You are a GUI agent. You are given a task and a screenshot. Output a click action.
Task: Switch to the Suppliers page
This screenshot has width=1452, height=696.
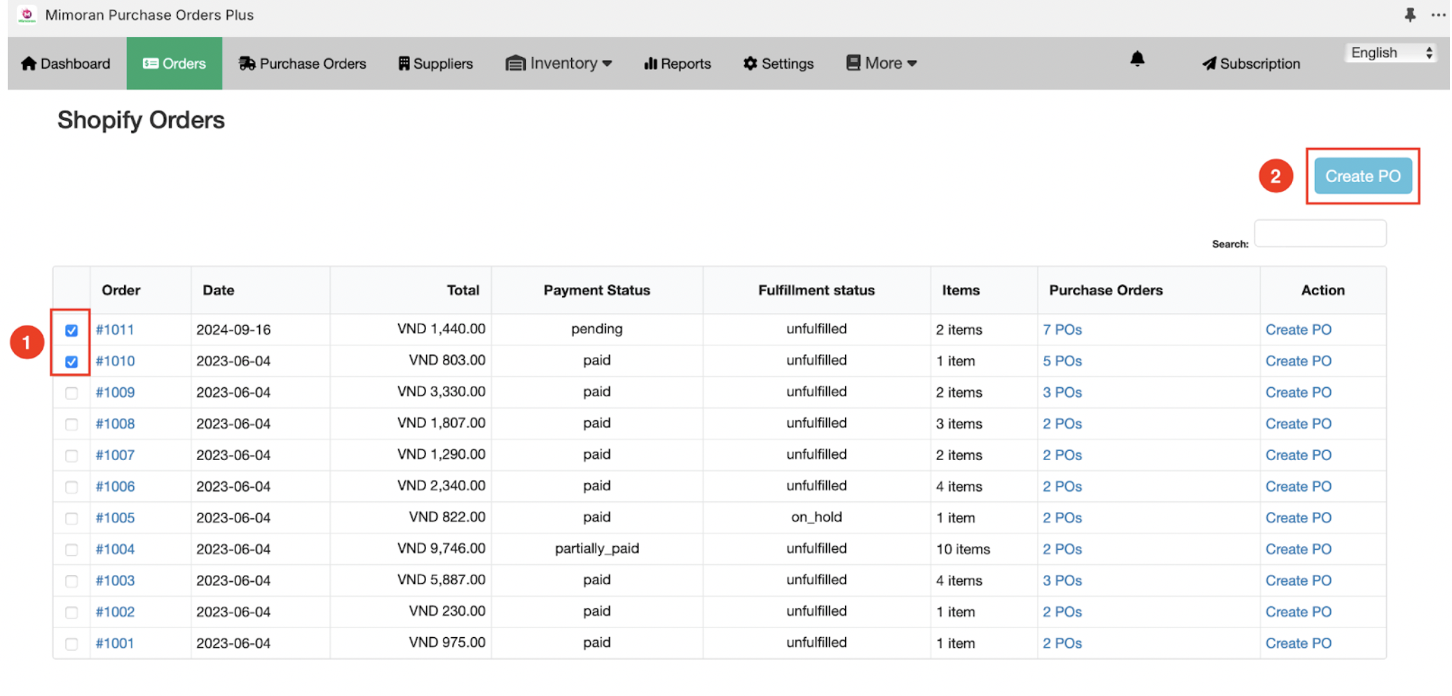(x=436, y=64)
